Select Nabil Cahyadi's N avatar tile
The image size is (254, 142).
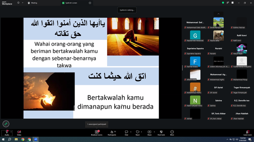[195, 101]
